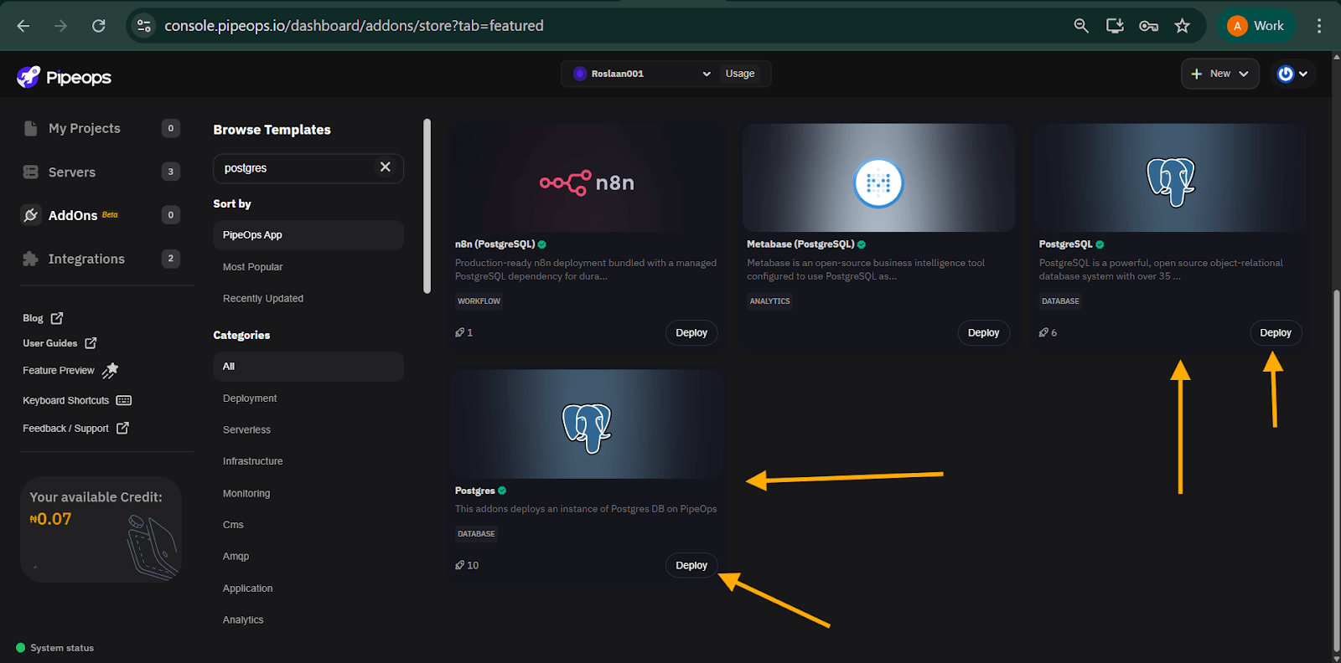The image size is (1341, 663).
Task: Select the All category
Action: coord(308,367)
